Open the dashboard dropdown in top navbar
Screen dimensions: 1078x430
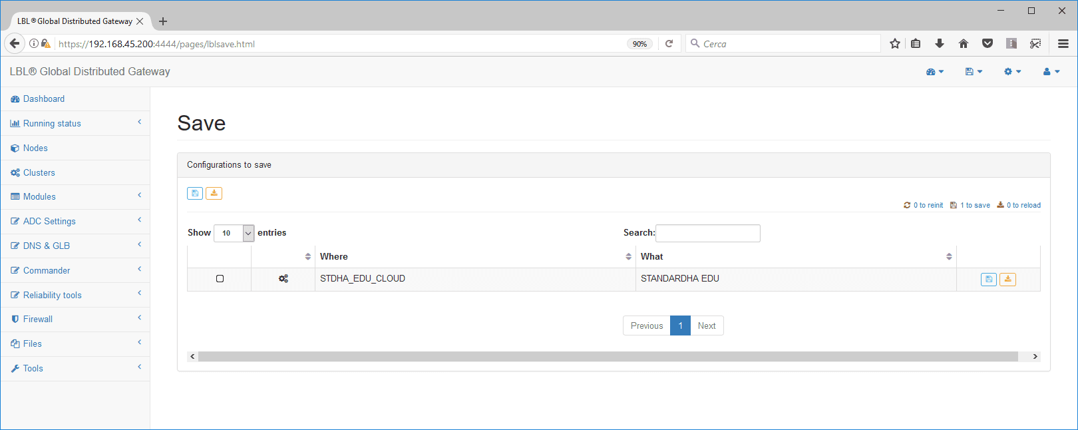(935, 72)
